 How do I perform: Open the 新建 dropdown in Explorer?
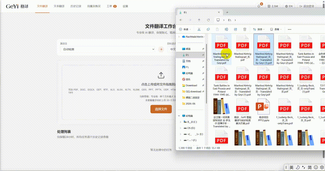185,29
